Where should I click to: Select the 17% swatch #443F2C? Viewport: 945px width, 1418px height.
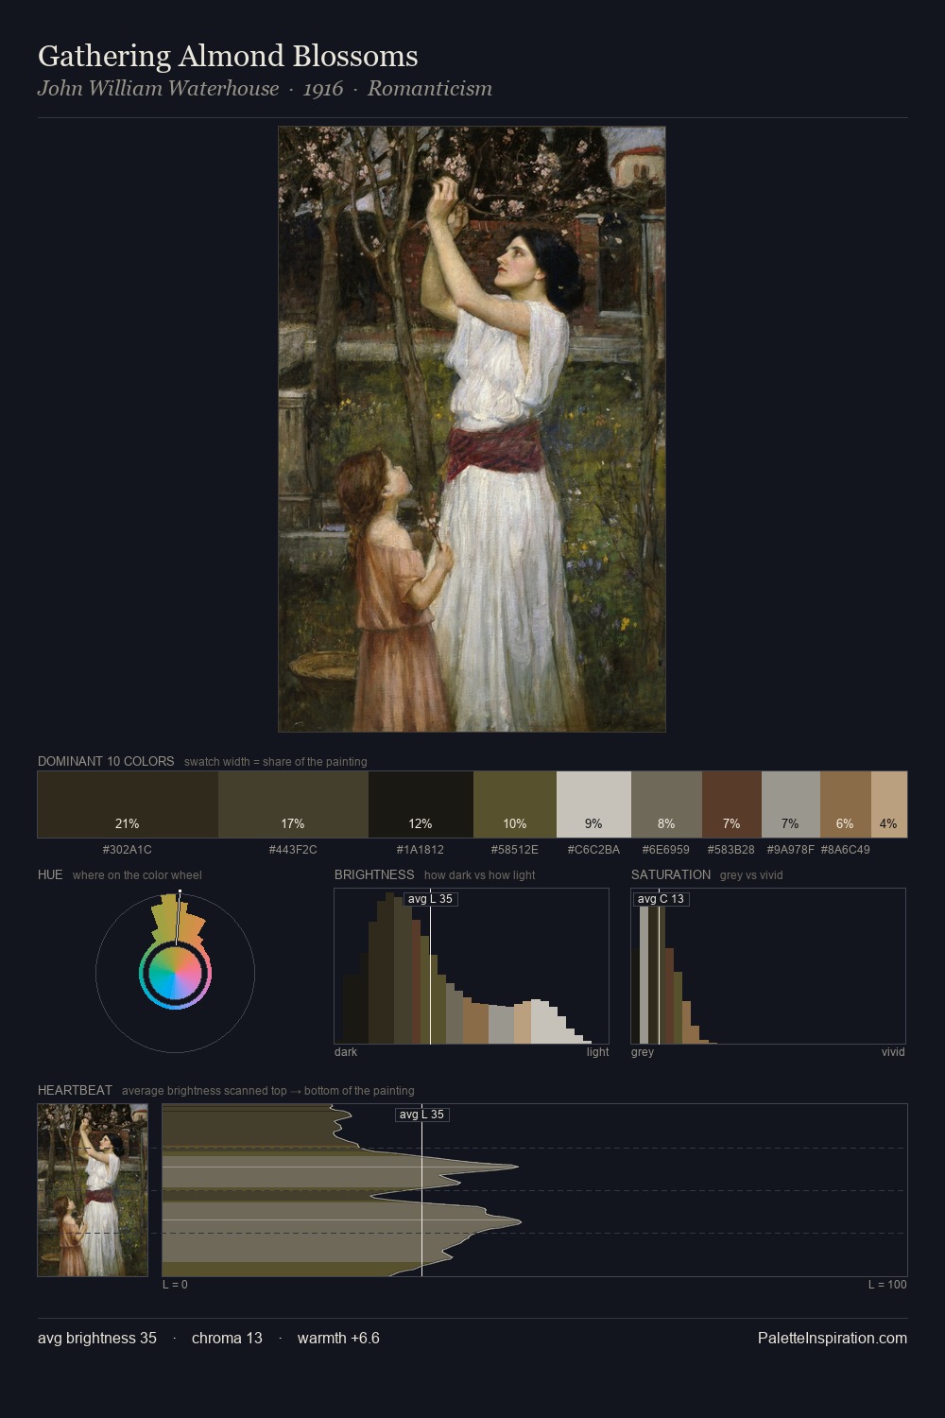point(293,804)
